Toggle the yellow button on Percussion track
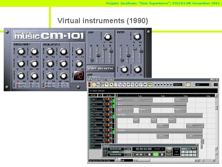Image resolution: width=222 pixels, height=167 pixels. pyautogui.click(x=109, y=130)
